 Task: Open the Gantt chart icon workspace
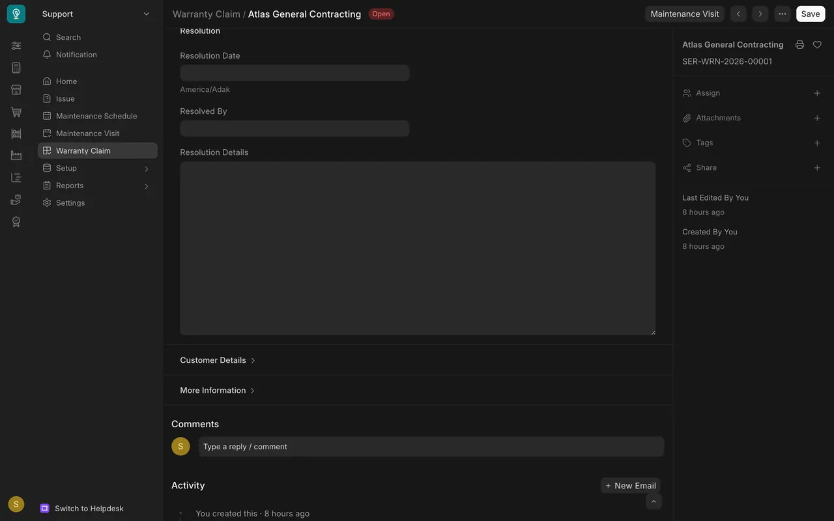tap(16, 178)
